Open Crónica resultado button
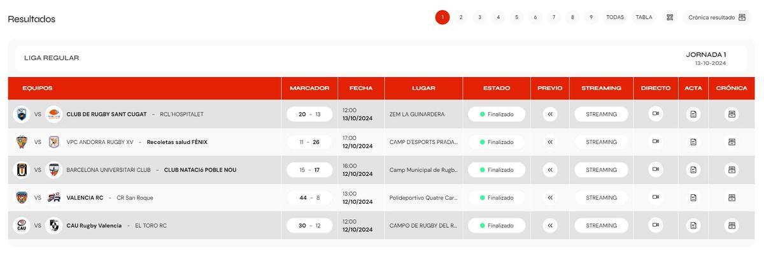This screenshot has height=263, width=764. (717, 17)
